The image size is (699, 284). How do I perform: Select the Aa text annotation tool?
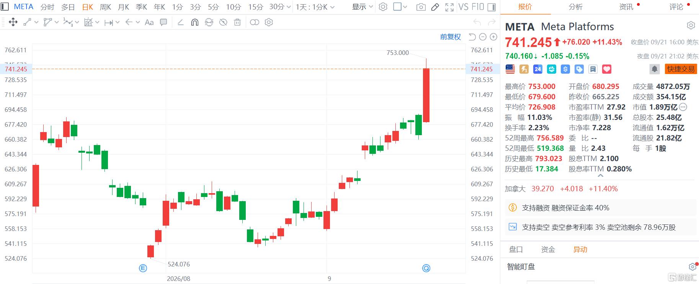click(149, 23)
